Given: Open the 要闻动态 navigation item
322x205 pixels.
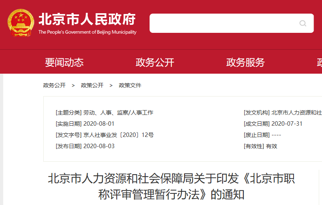Looking at the screenshot, I should coord(64,62).
